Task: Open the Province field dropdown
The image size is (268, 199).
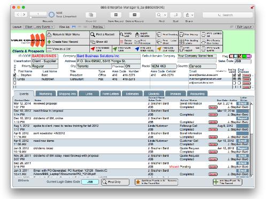Action: (x=132, y=66)
